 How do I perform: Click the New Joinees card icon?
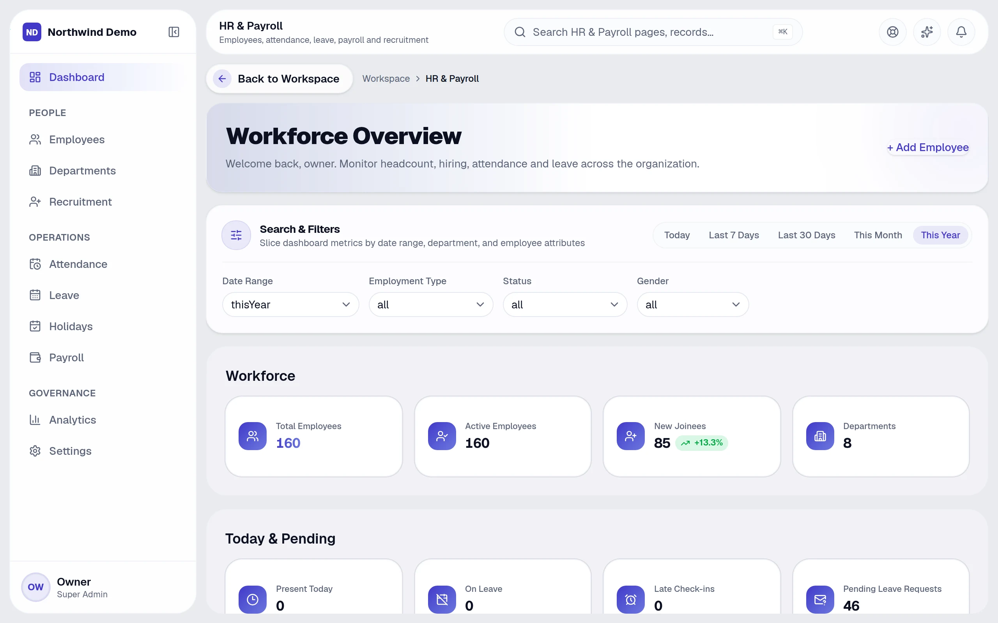630,436
